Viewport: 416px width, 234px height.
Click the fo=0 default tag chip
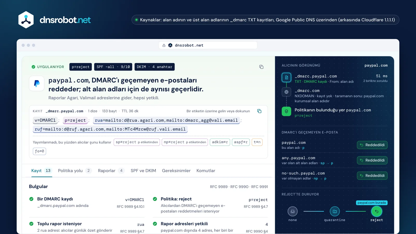[40, 151]
